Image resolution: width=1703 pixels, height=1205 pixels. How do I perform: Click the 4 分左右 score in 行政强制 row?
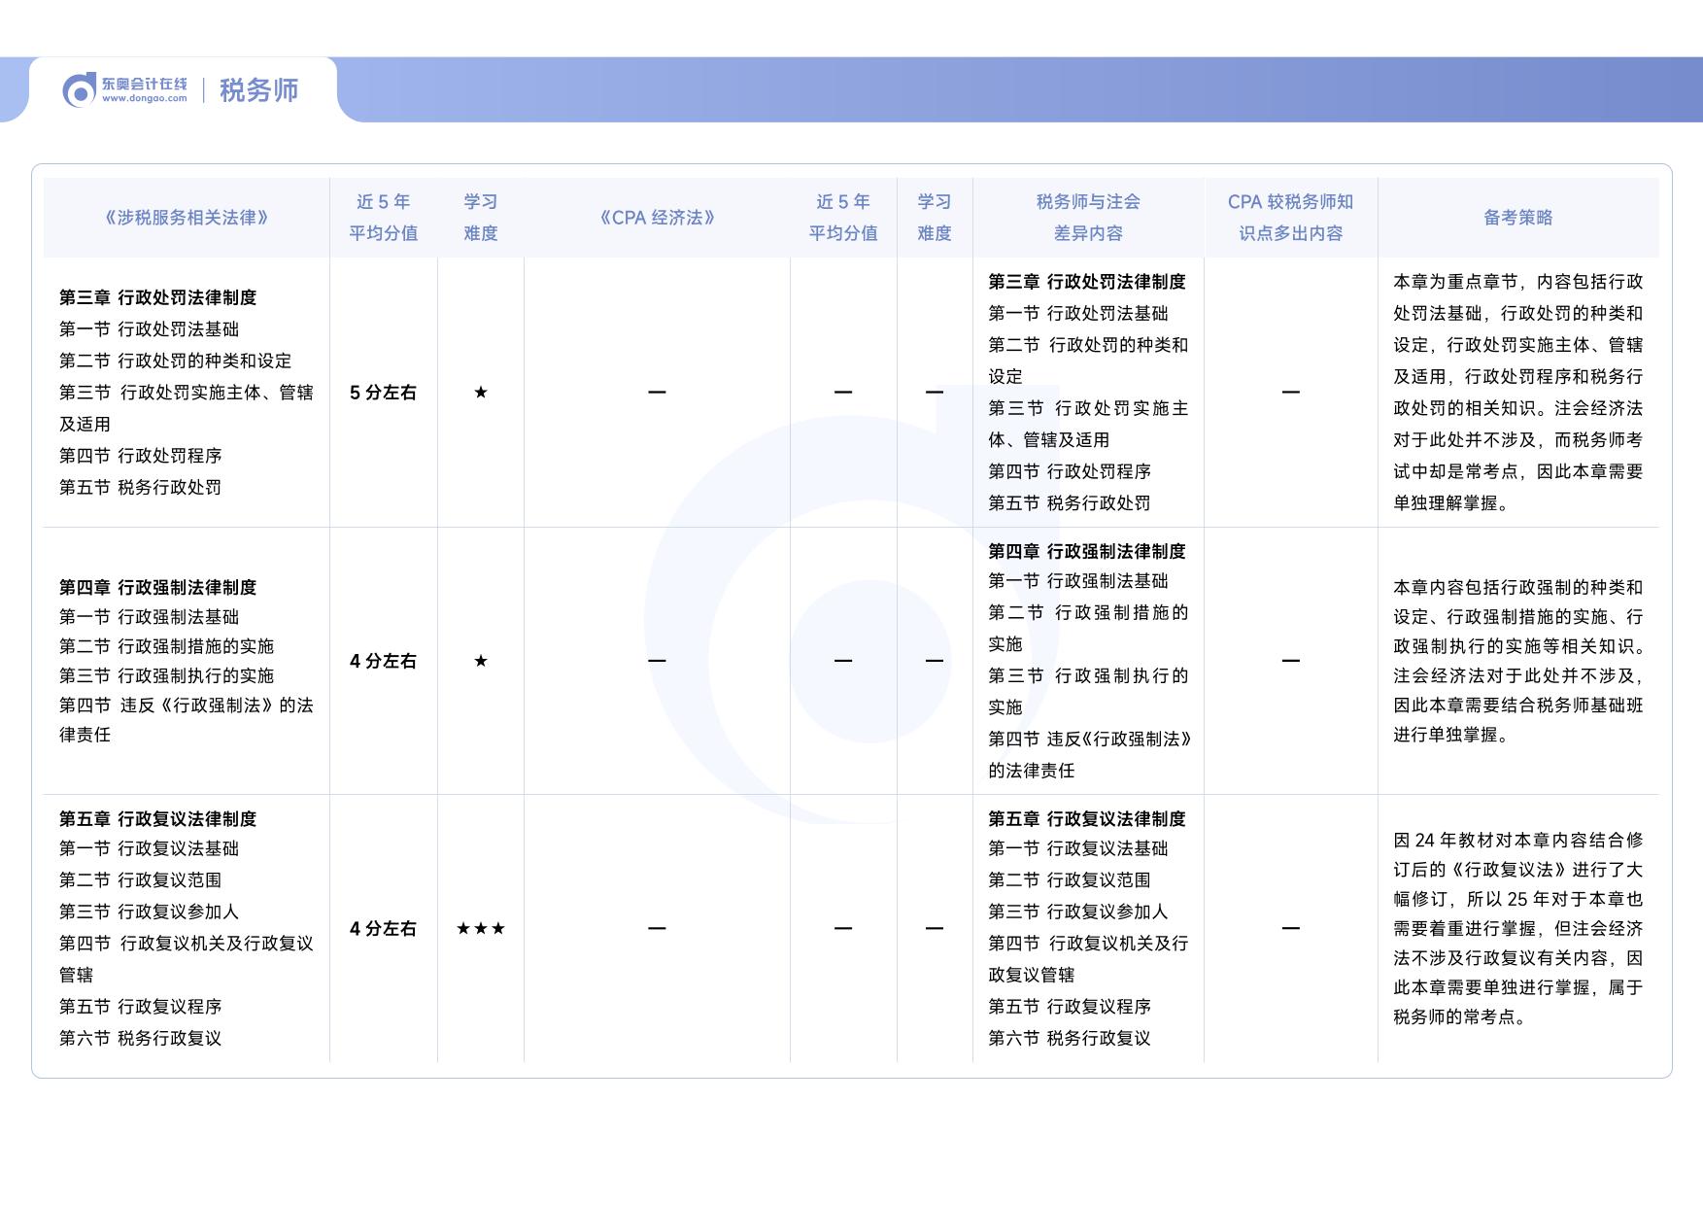(383, 661)
